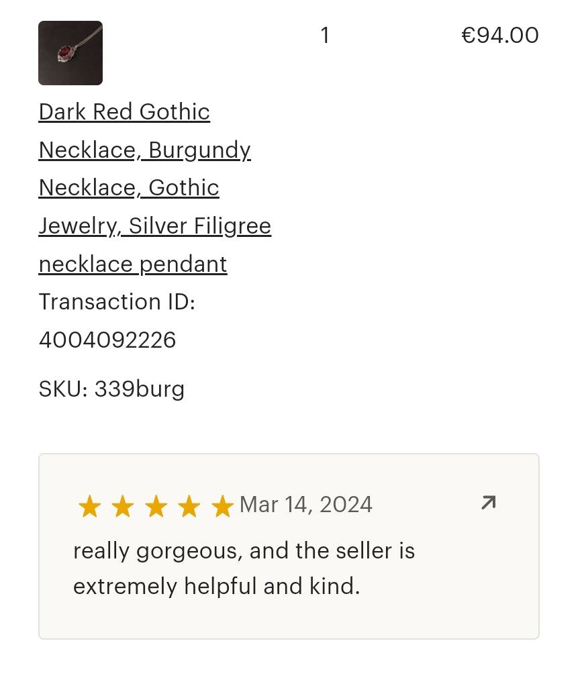Click the fifth review star

[222, 506]
